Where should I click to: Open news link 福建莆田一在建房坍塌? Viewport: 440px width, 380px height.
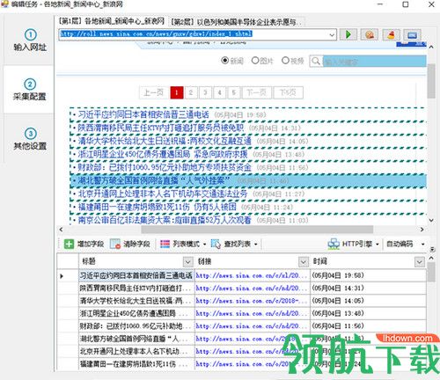tap(157, 207)
